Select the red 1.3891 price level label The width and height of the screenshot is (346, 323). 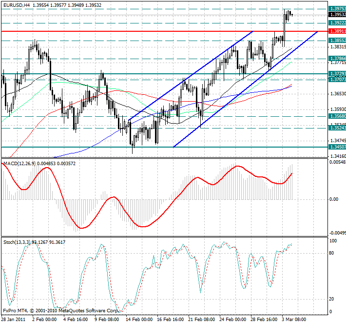point(337,31)
